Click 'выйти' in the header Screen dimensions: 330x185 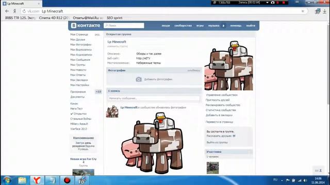click(251, 26)
